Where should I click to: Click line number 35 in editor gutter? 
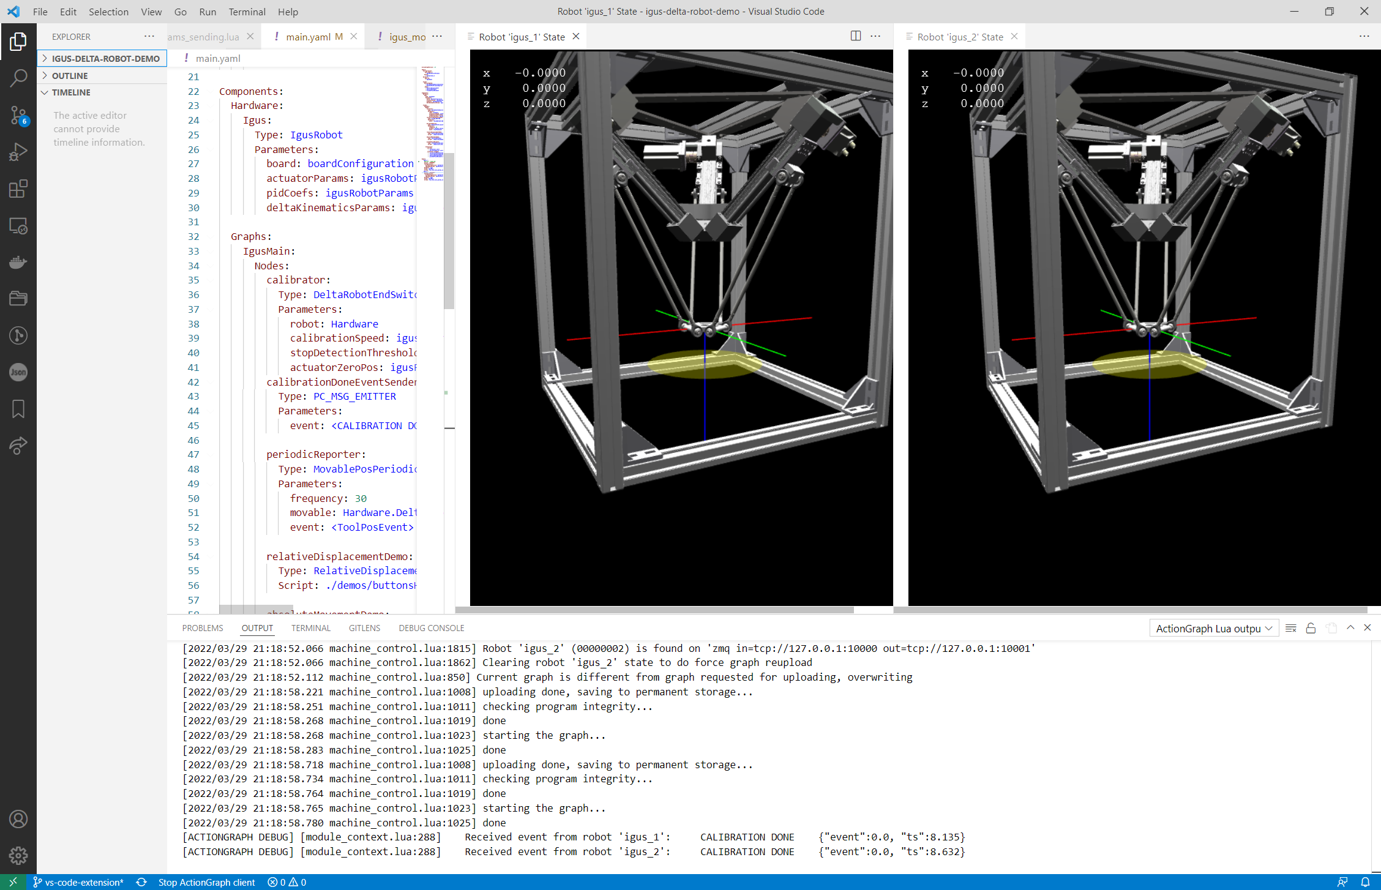point(193,280)
